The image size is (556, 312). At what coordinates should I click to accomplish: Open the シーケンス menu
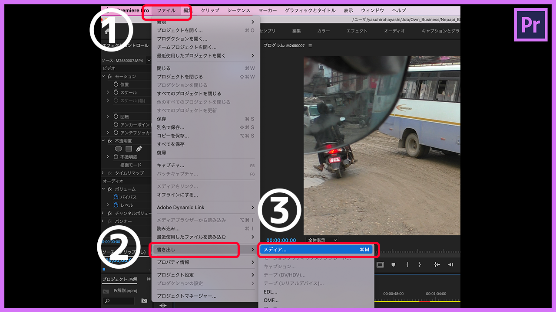[x=239, y=10]
